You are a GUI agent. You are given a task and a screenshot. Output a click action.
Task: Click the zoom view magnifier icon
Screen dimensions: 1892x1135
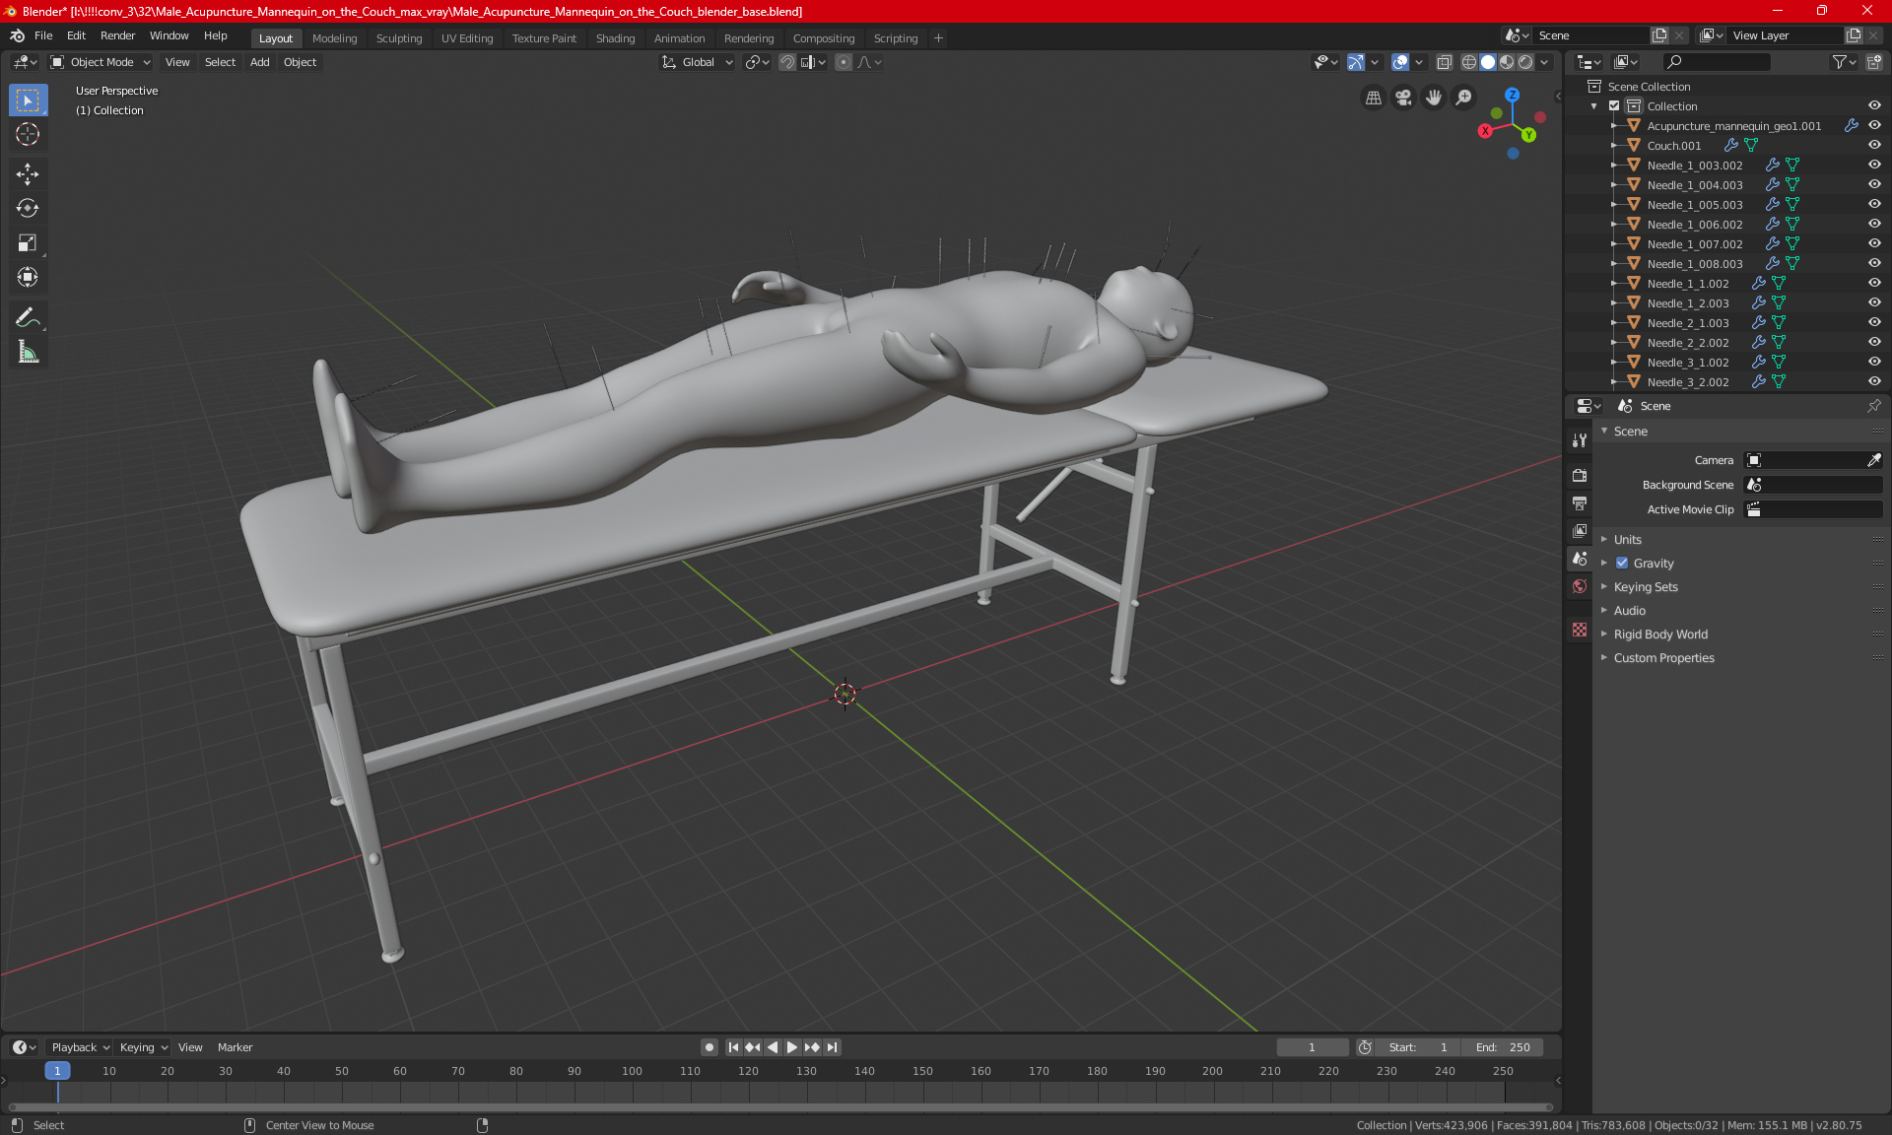(1464, 98)
